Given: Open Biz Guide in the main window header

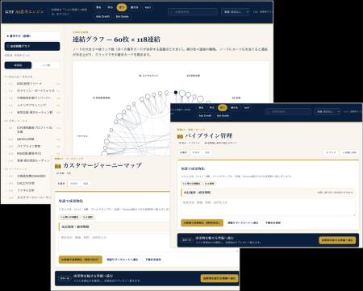Looking at the screenshot, I should pyautogui.click(x=122, y=16).
